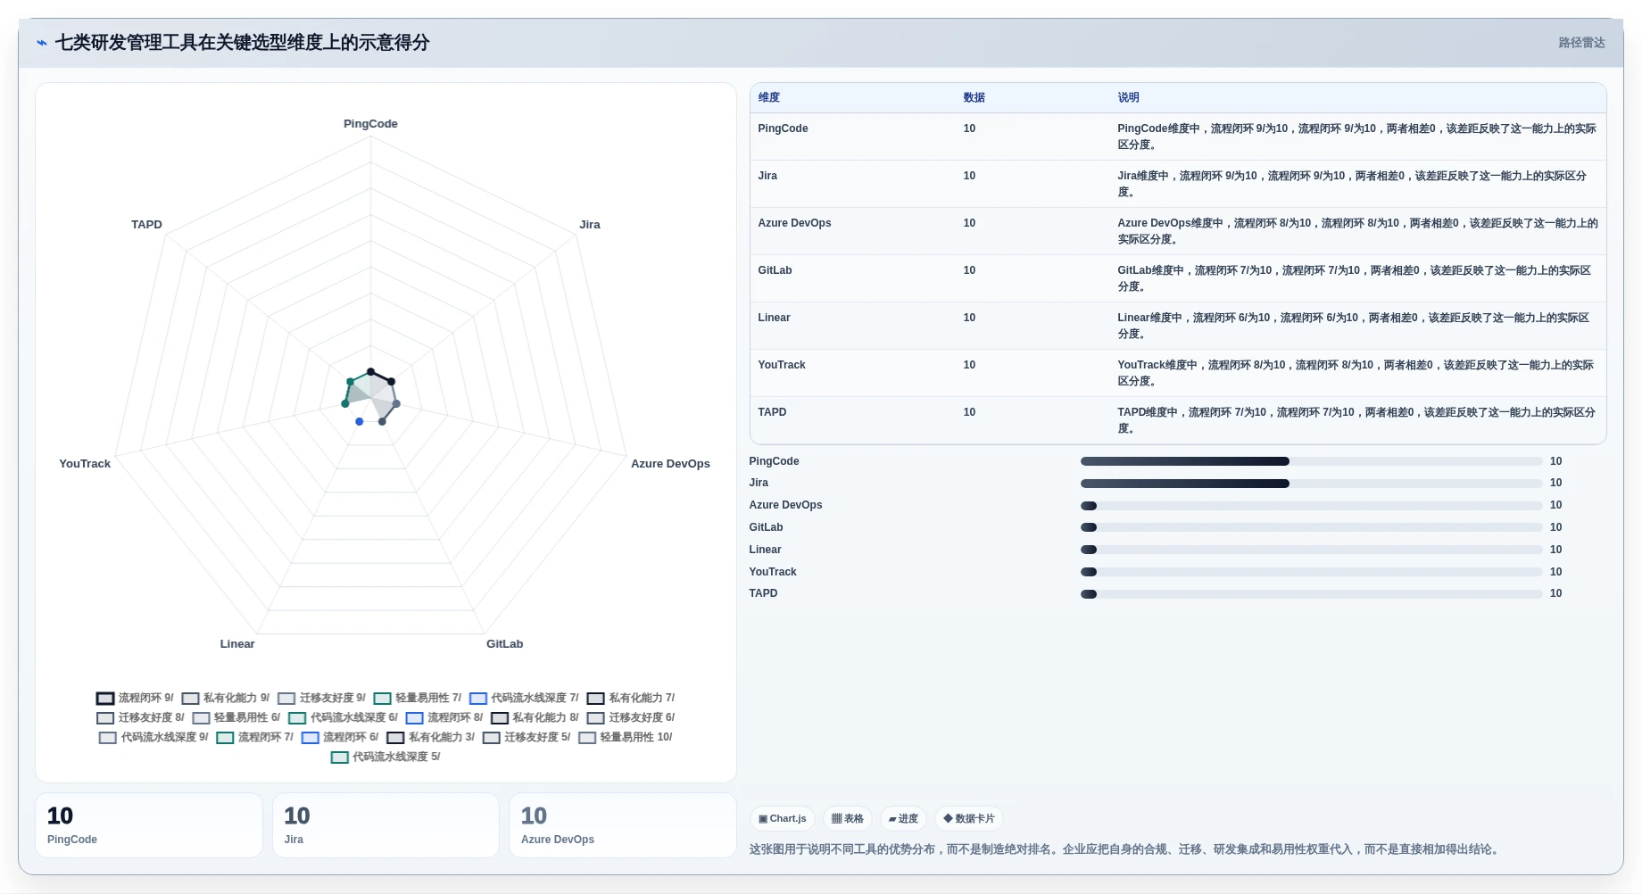Toggle the 轻量易用性 7/ legend series
Image resolution: width=1642 pixels, height=894 pixels.
(417, 698)
